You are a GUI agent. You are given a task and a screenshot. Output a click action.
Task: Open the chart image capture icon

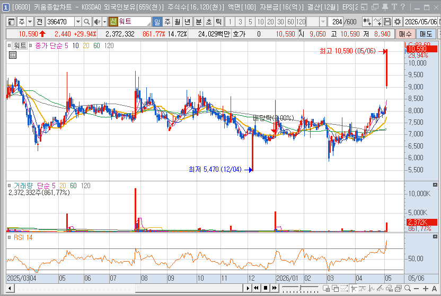point(398,288)
